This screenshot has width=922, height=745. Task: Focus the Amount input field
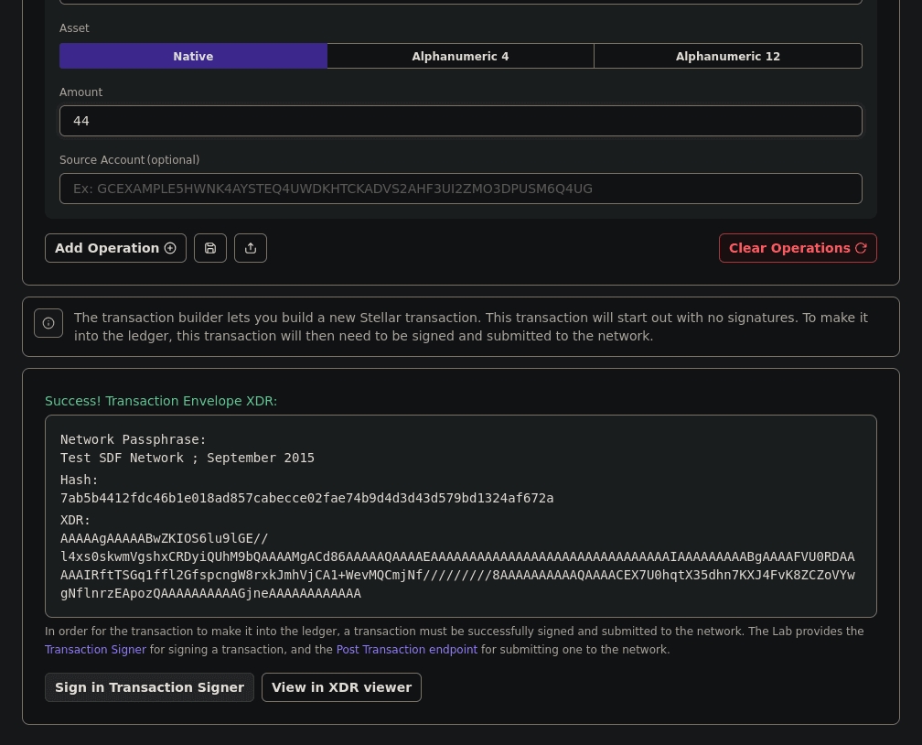tap(460, 121)
